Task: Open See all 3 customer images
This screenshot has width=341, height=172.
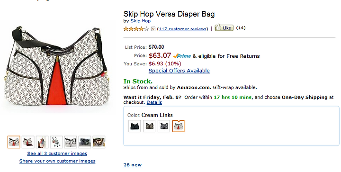Action: pyautogui.click(x=57, y=154)
